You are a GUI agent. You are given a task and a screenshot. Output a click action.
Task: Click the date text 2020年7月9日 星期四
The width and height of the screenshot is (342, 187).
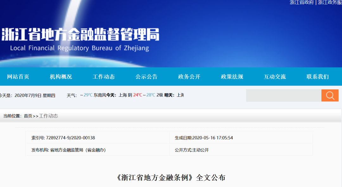(35, 95)
